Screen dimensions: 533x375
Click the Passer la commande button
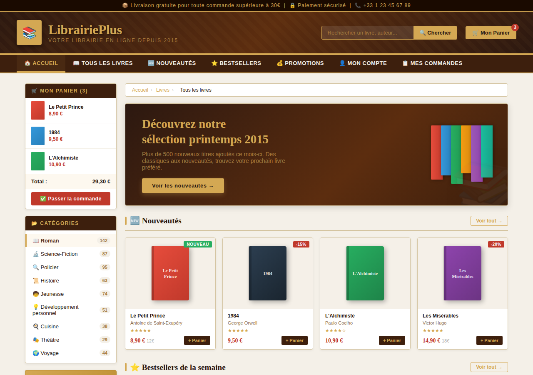coord(70,199)
